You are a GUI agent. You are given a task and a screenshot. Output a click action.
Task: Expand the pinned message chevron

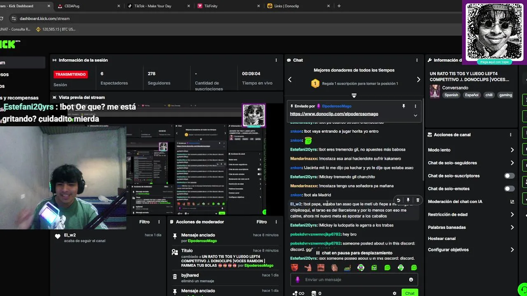pos(415,116)
